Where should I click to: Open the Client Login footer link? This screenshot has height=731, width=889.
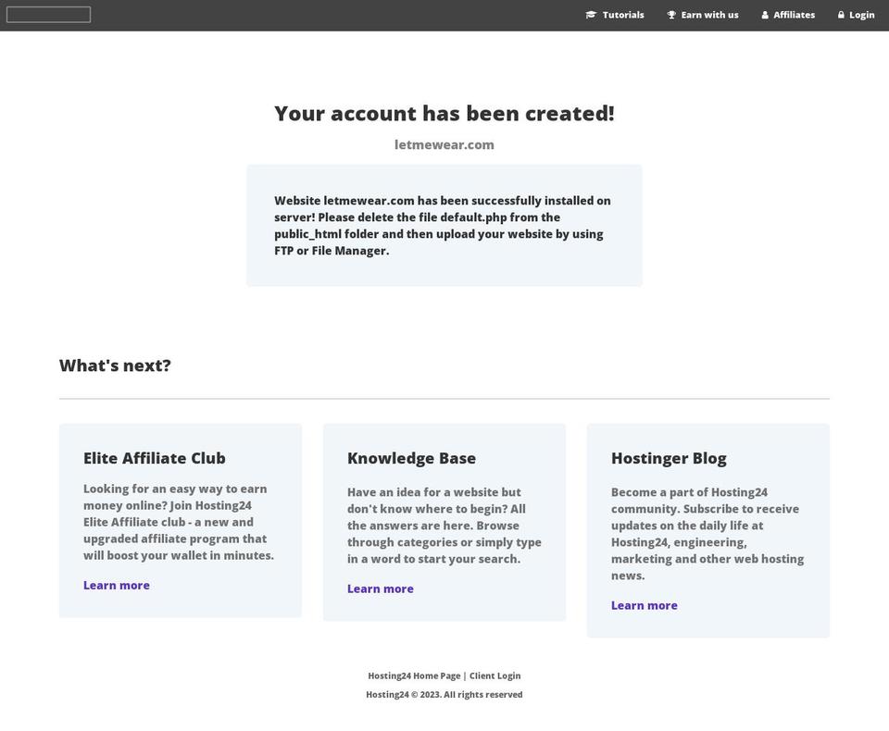tap(495, 675)
